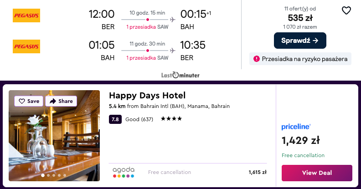
Task: Click the Pegasus logo on the return flight
Action: 26,46
